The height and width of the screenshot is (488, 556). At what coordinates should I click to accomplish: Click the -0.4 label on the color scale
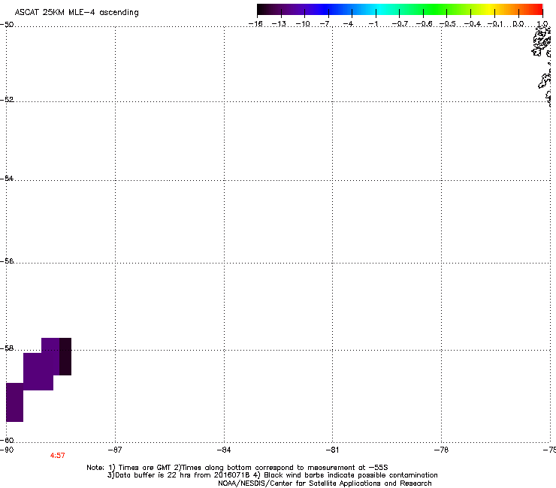click(473, 24)
